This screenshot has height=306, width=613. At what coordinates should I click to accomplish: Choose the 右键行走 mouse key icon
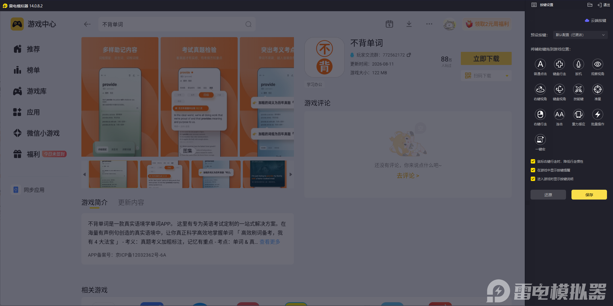click(x=540, y=114)
